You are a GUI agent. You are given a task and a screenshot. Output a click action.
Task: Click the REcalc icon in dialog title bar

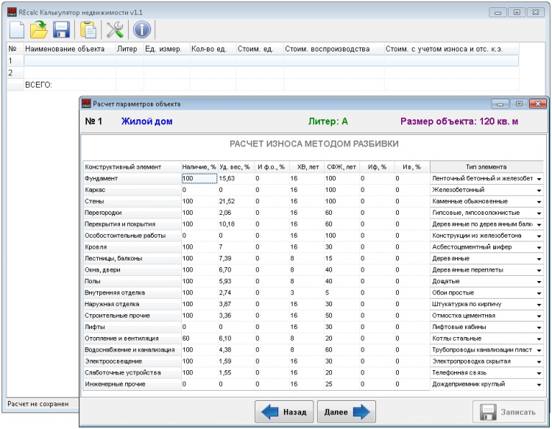click(x=86, y=104)
